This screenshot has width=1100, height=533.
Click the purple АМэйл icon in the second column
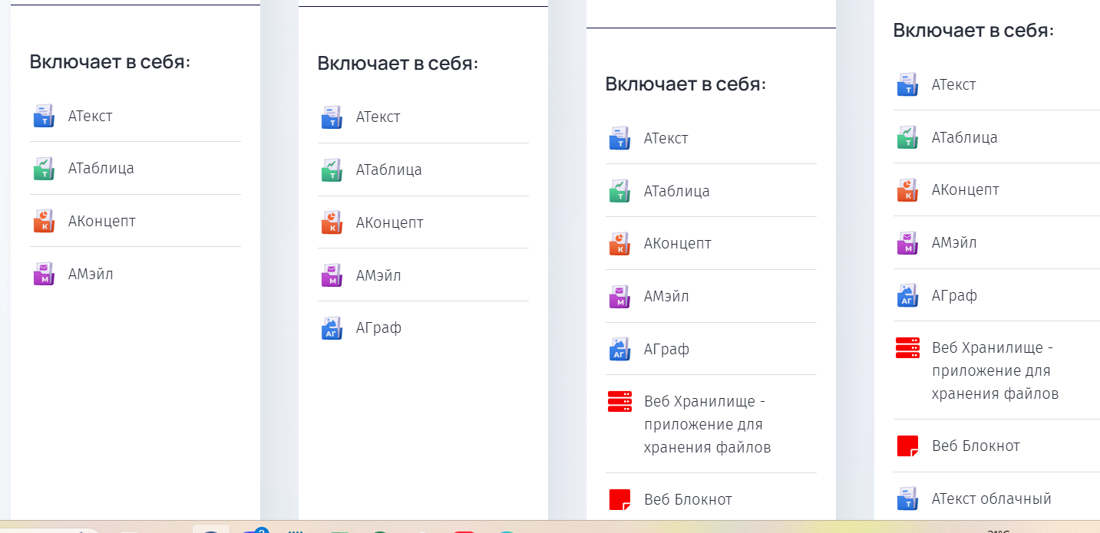tap(332, 275)
